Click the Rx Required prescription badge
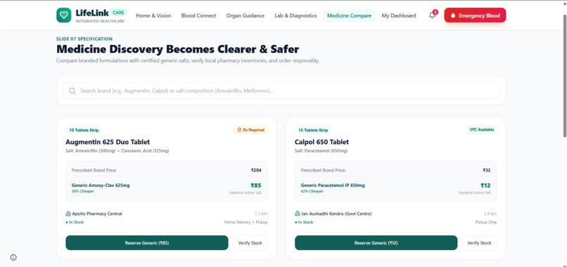567x267 pixels. tap(250, 130)
